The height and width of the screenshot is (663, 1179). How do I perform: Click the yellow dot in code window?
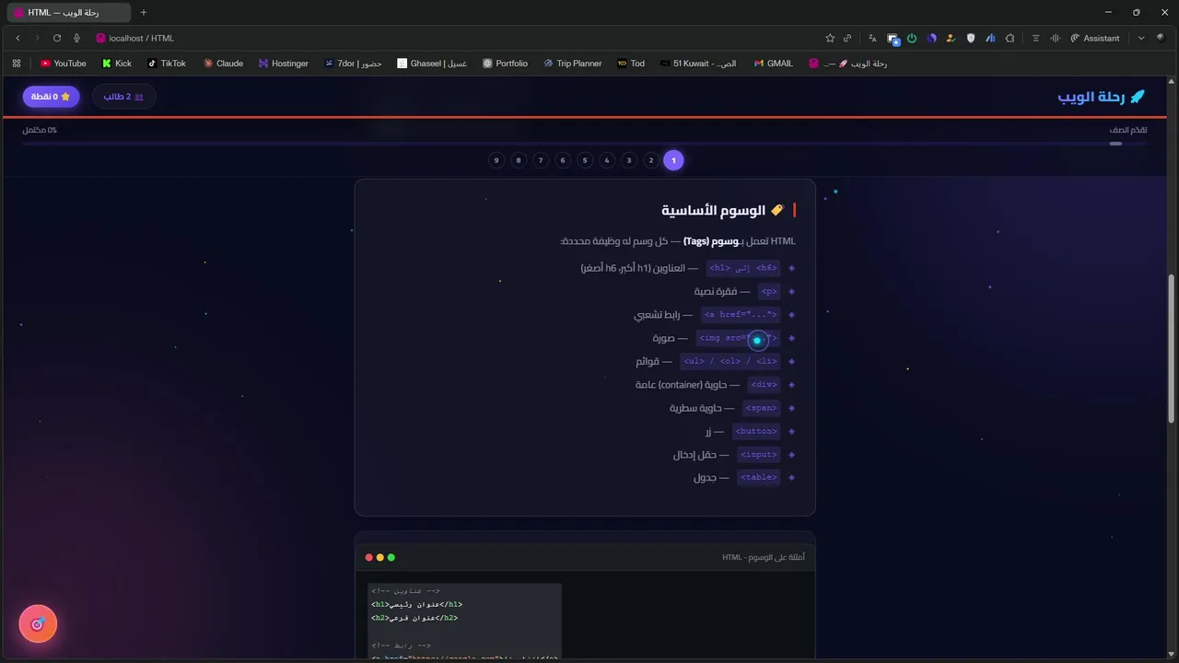(380, 557)
